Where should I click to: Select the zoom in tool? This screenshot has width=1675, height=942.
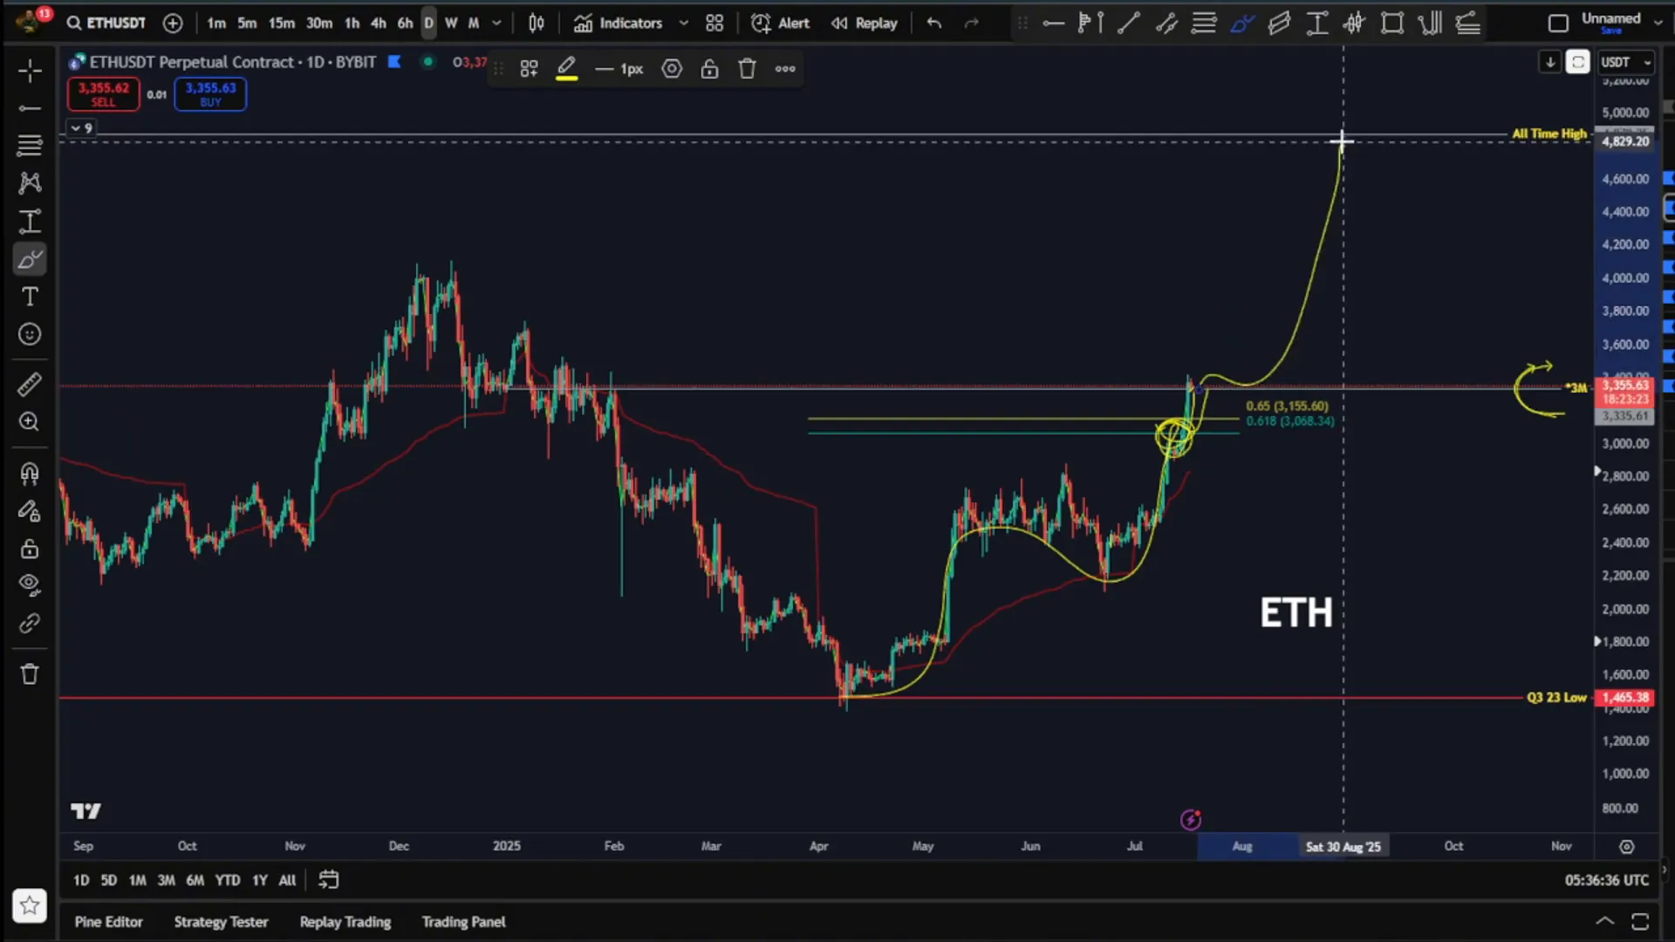30,421
